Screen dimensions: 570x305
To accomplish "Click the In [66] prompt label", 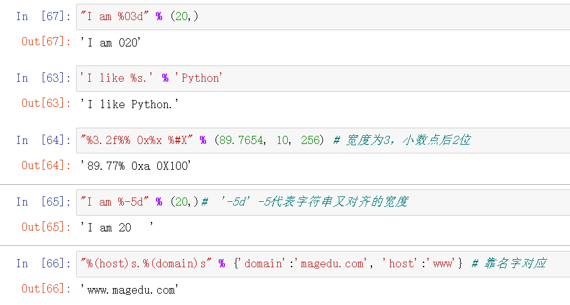I will pyautogui.click(x=43, y=263).
